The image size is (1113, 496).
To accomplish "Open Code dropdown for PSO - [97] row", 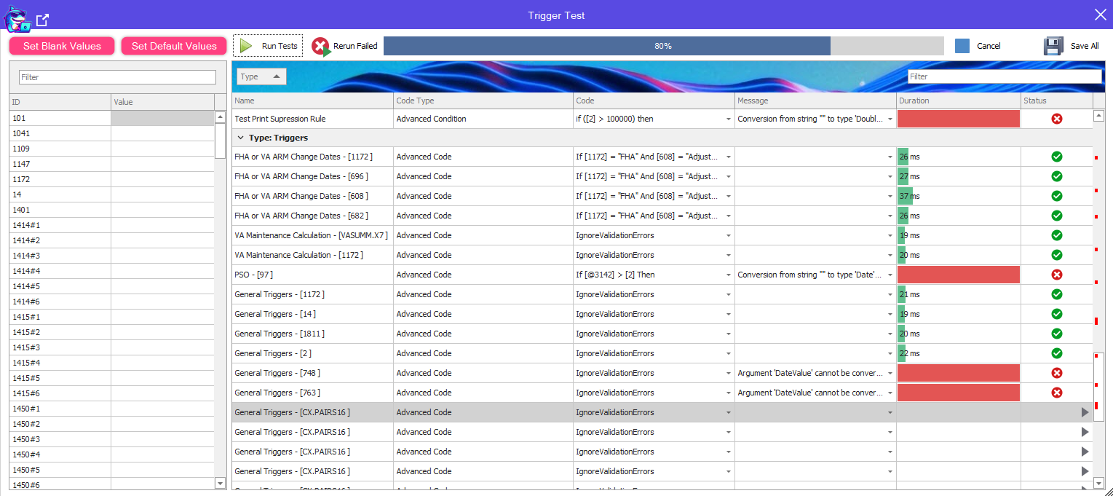I will click(x=728, y=275).
